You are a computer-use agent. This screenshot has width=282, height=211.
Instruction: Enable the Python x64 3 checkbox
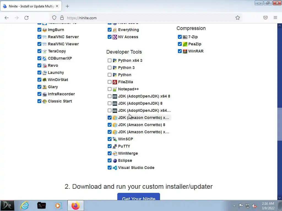pyautogui.click(x=110, y=60)
